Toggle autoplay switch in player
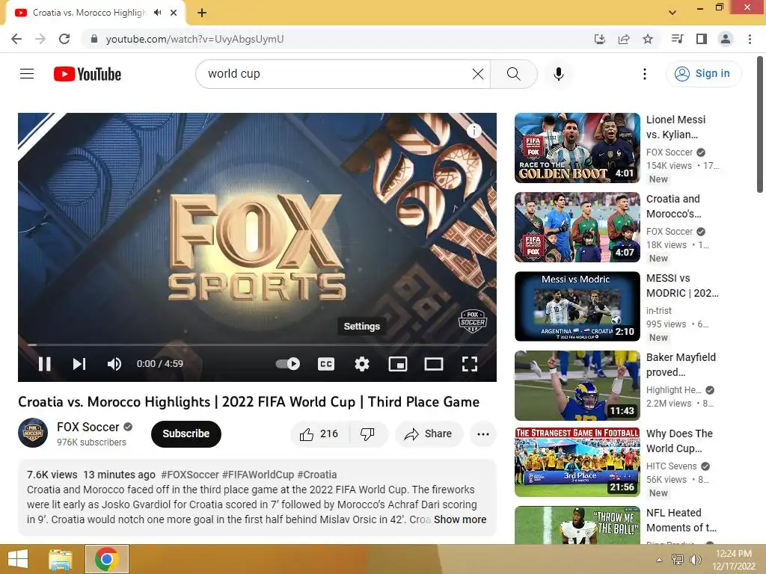 coord(288,364)
